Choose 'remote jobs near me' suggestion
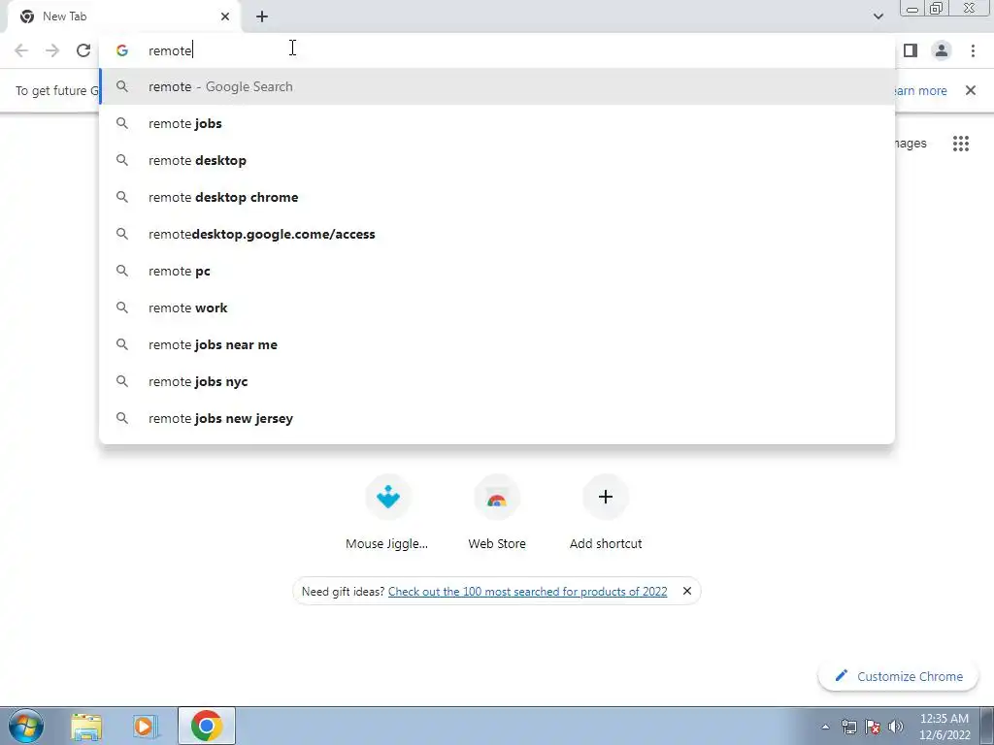Screen dimensions: 994x745 point(497,344)
